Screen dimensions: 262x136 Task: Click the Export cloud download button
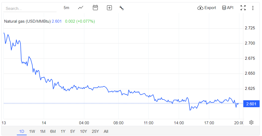(207, 8)
